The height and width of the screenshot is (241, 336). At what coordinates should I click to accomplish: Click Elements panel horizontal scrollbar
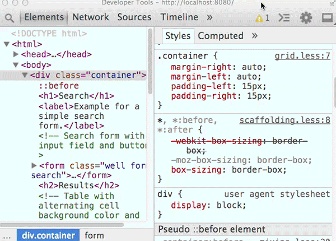pyautogui.click(x=62, y=225)
